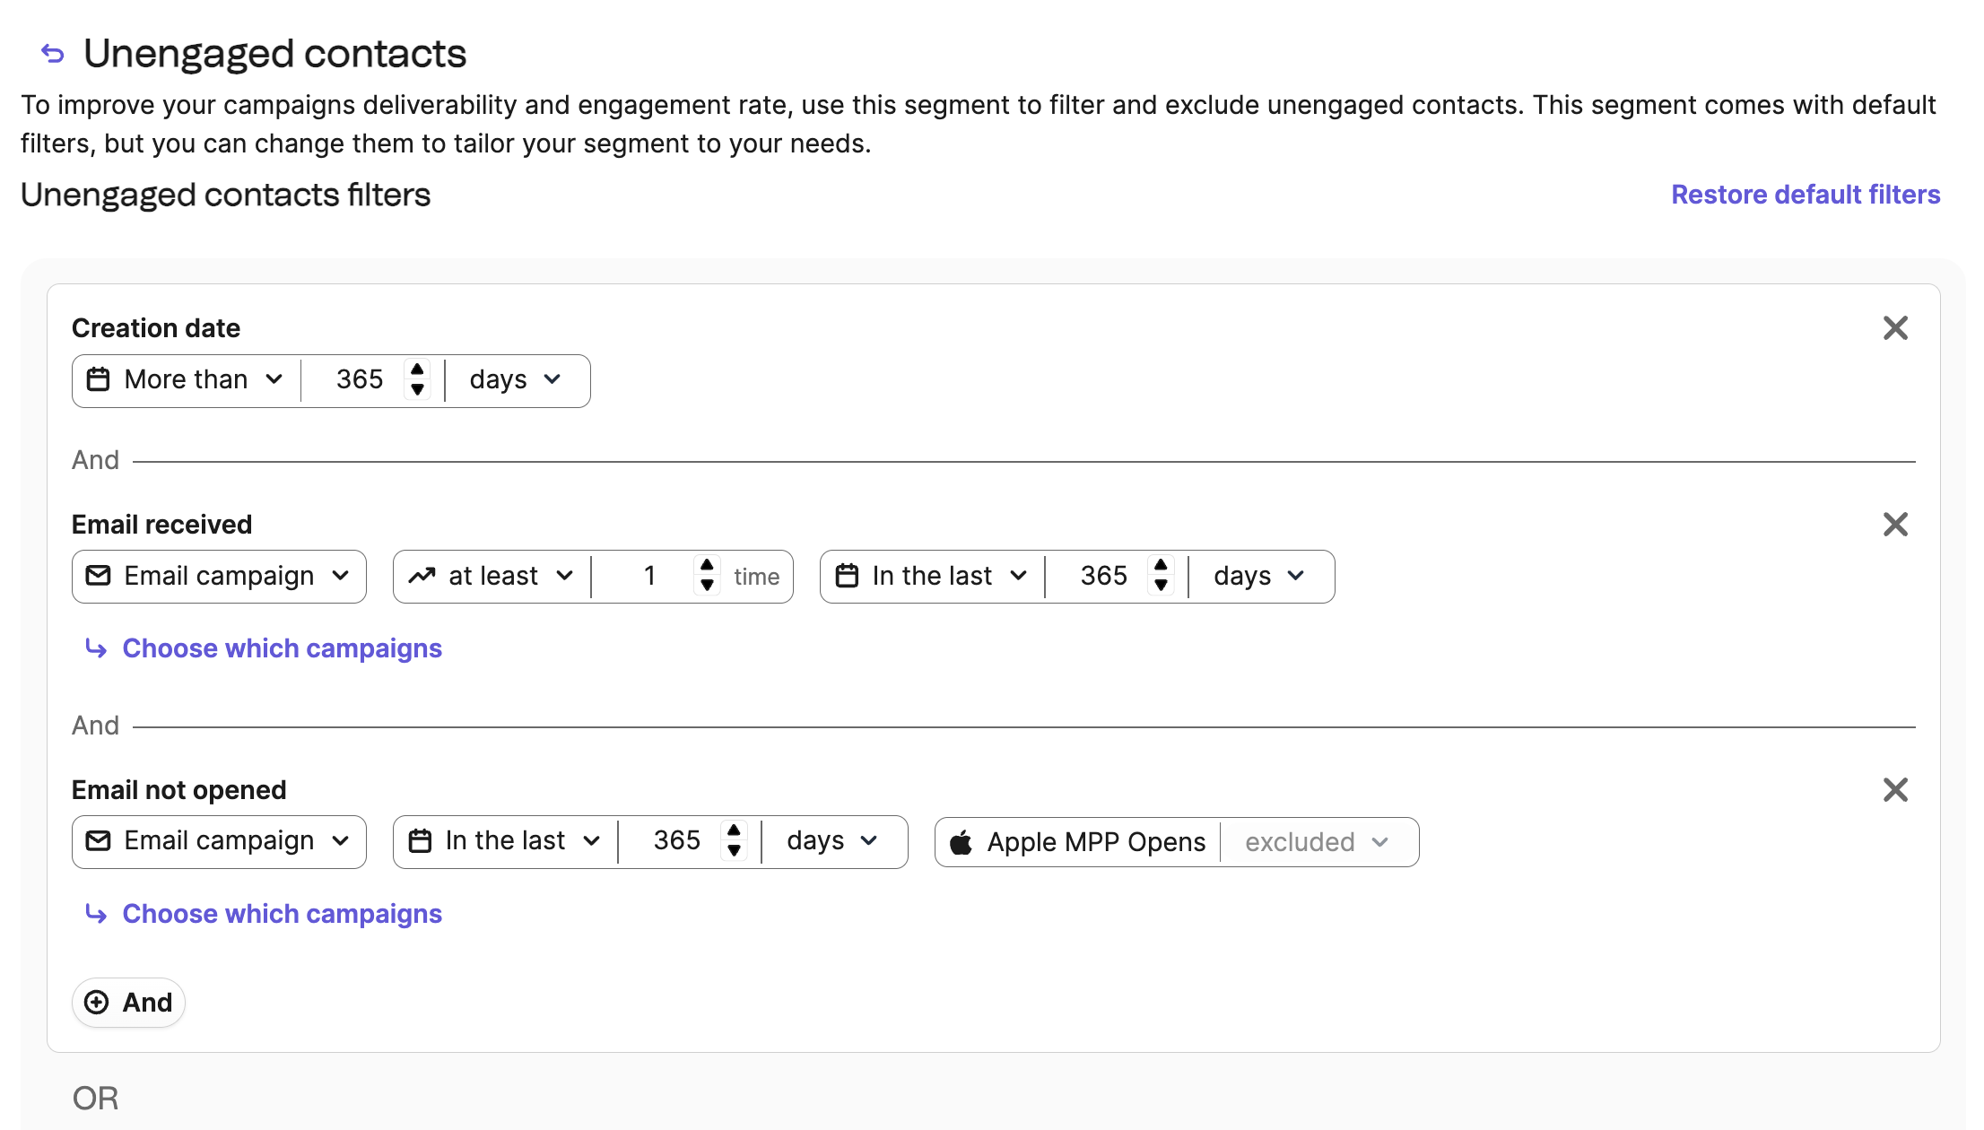Click envelope icon in Email not opened campaign
1984x1130 pixels.
click(x=98, y=842)
